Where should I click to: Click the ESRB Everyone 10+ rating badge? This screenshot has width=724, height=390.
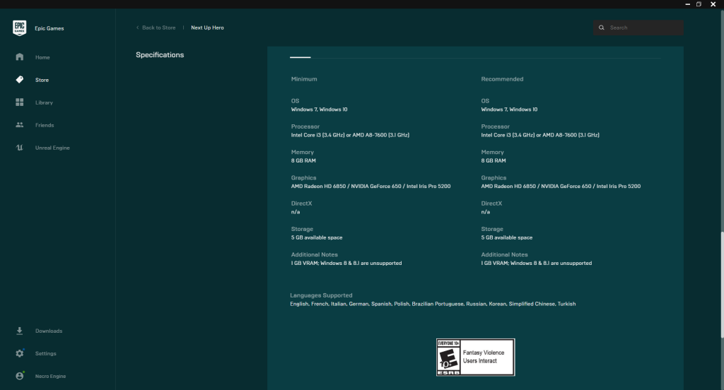[x=476, y=357]
